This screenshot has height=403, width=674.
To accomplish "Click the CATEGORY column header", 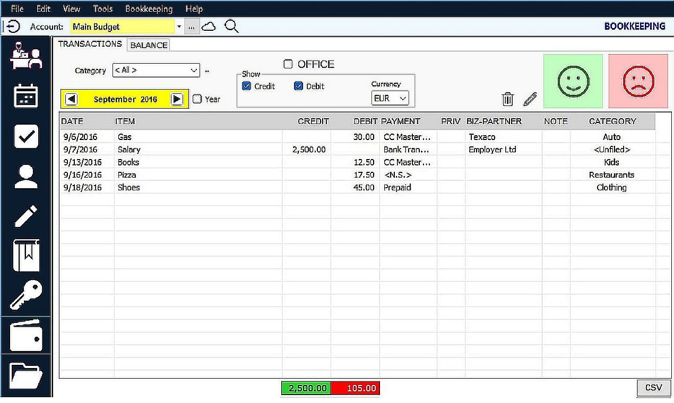I will click(612, 121).
